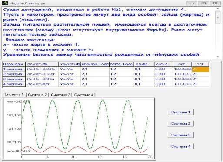Screen dimensions: 223x162
Task: Click the text scrollbar down arrow
Action: (218, 57)
